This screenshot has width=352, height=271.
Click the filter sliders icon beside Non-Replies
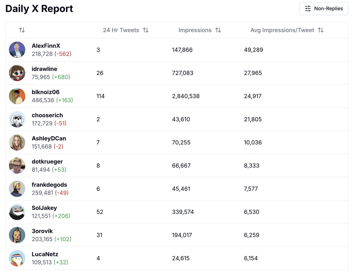coord(308,8)
